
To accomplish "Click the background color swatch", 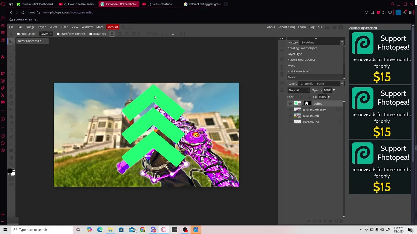I will coord(13,174).
